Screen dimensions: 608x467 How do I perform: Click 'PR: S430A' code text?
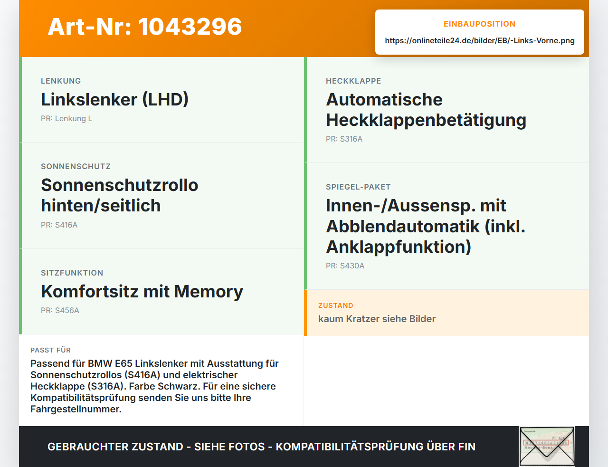click(x=345, y=266)
